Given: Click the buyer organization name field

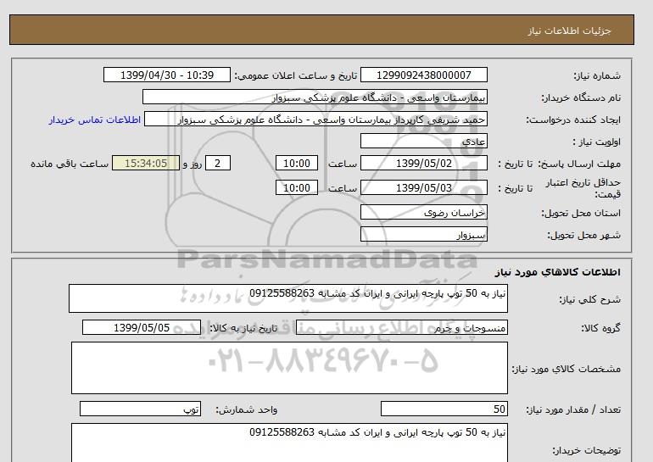Looking at the screenshot, I should pos(315,97).
